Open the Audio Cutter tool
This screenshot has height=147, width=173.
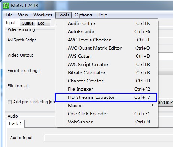pyautogui.click(x=106, y=24)
